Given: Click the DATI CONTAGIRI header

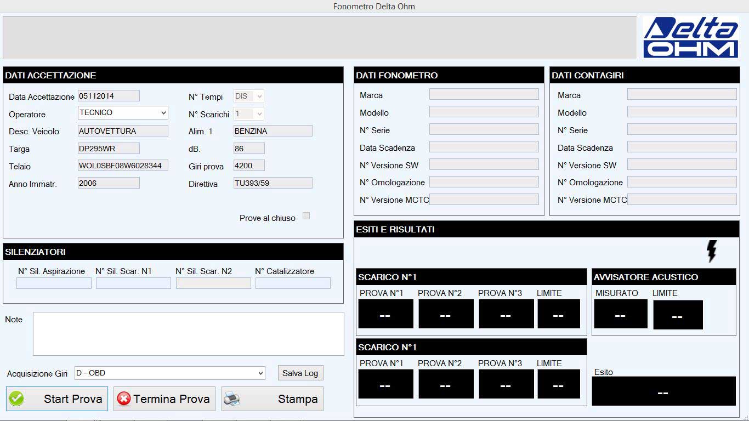Looking at the screenshot, I should click(645, 75).
